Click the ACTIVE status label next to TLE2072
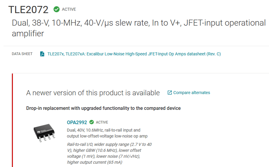Image resolution: width=269 pixels, height=167 pixels. (69, 10)
